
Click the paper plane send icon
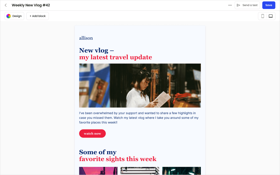(238, 5)
